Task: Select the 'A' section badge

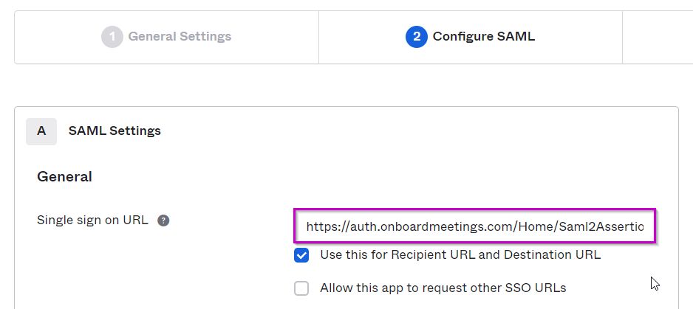Action: click(41, 131)
